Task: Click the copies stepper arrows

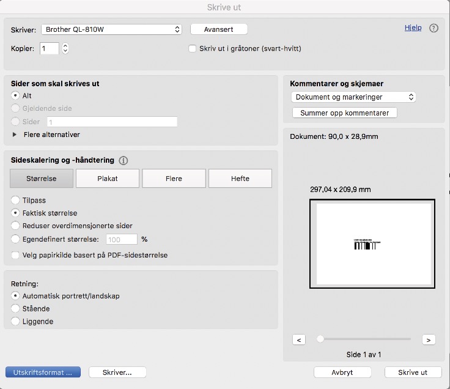Action: (65, 48)
